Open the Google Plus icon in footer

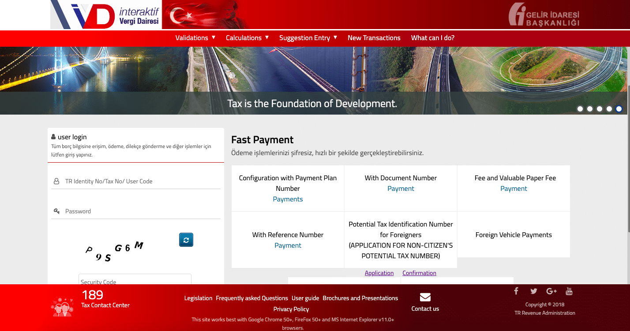(551, 291)
